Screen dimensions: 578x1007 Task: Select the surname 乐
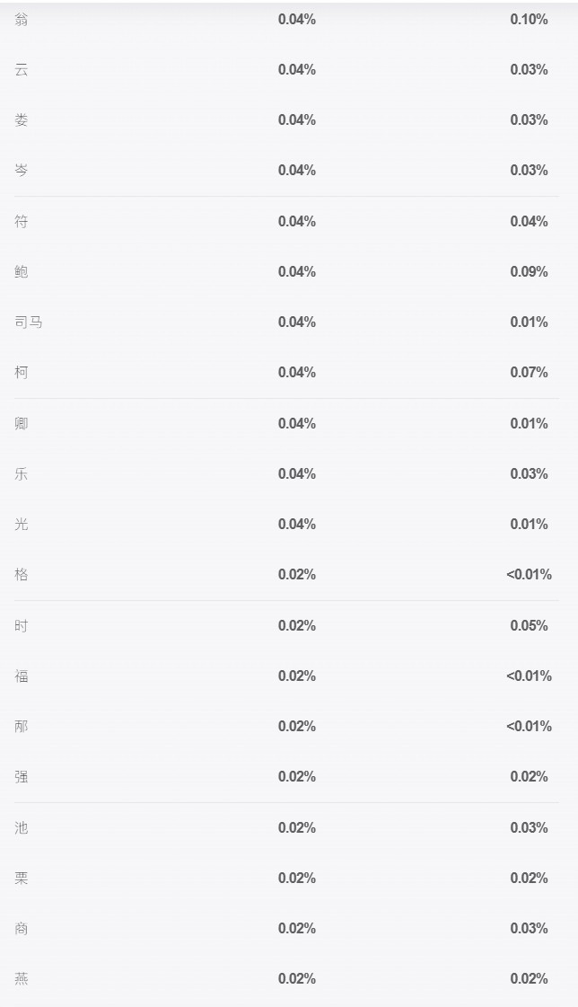(22, 474)
